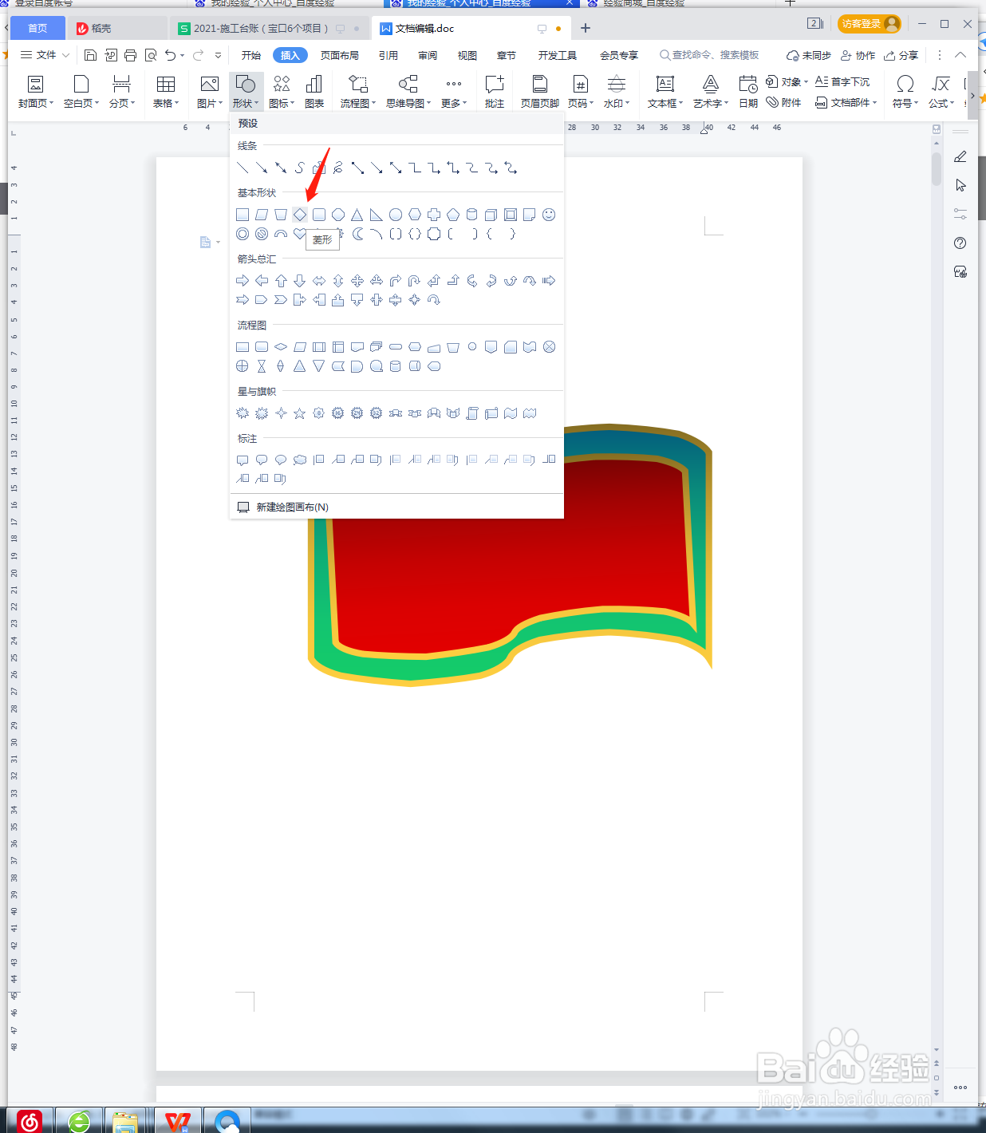986x1133 pixels.
Task: Open the 开发工具 ribbon tab
Action: pos(558,55)
